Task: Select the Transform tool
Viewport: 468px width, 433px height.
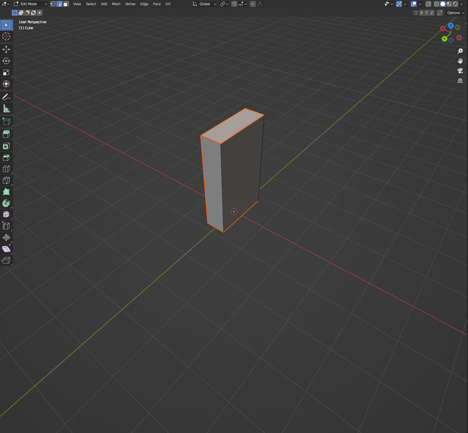Action: click(x=6, y=84)
